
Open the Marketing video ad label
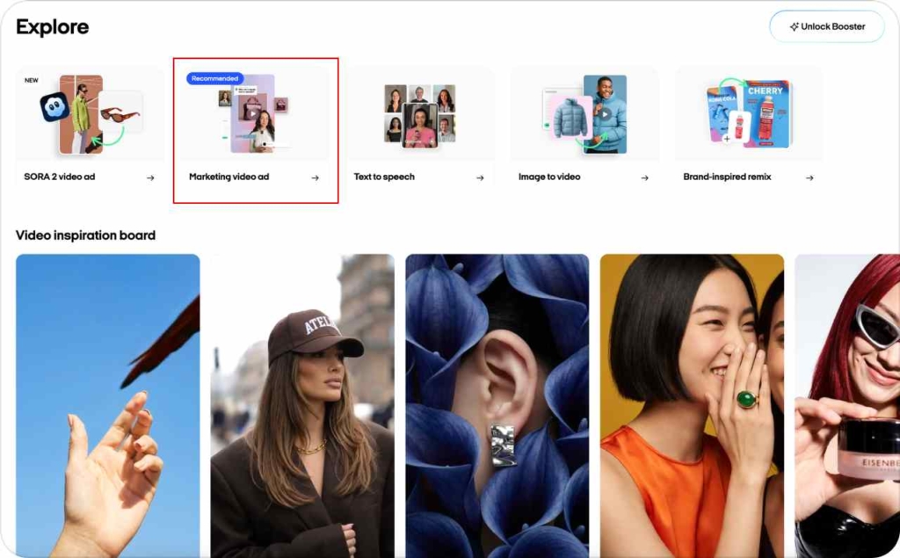click(x=229, y=177)
